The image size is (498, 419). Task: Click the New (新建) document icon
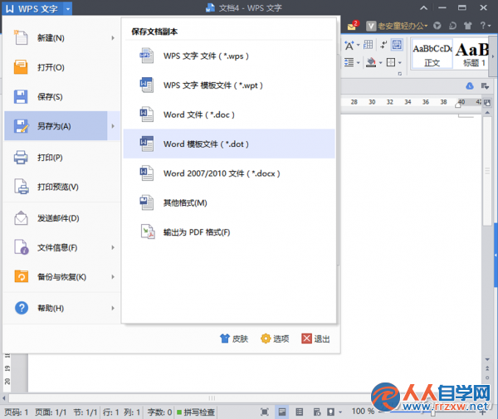click(21, 37)
